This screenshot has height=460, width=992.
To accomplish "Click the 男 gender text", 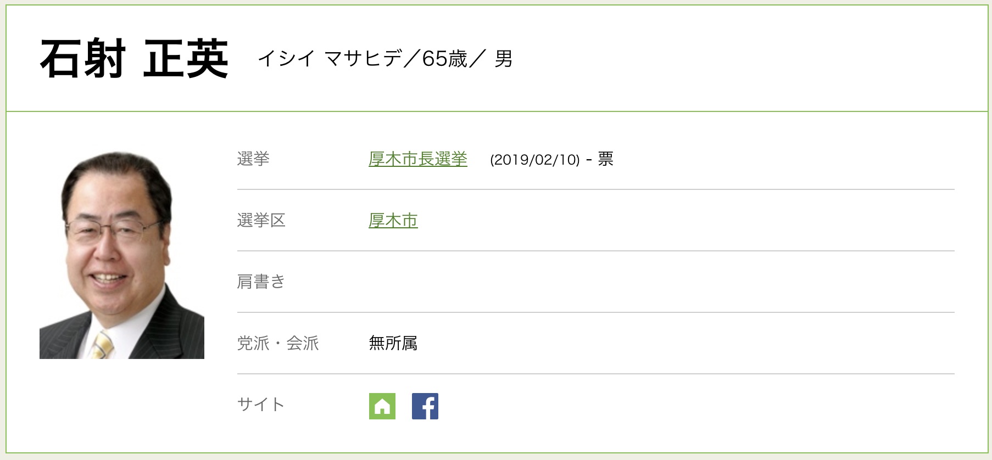I will 503,59.
